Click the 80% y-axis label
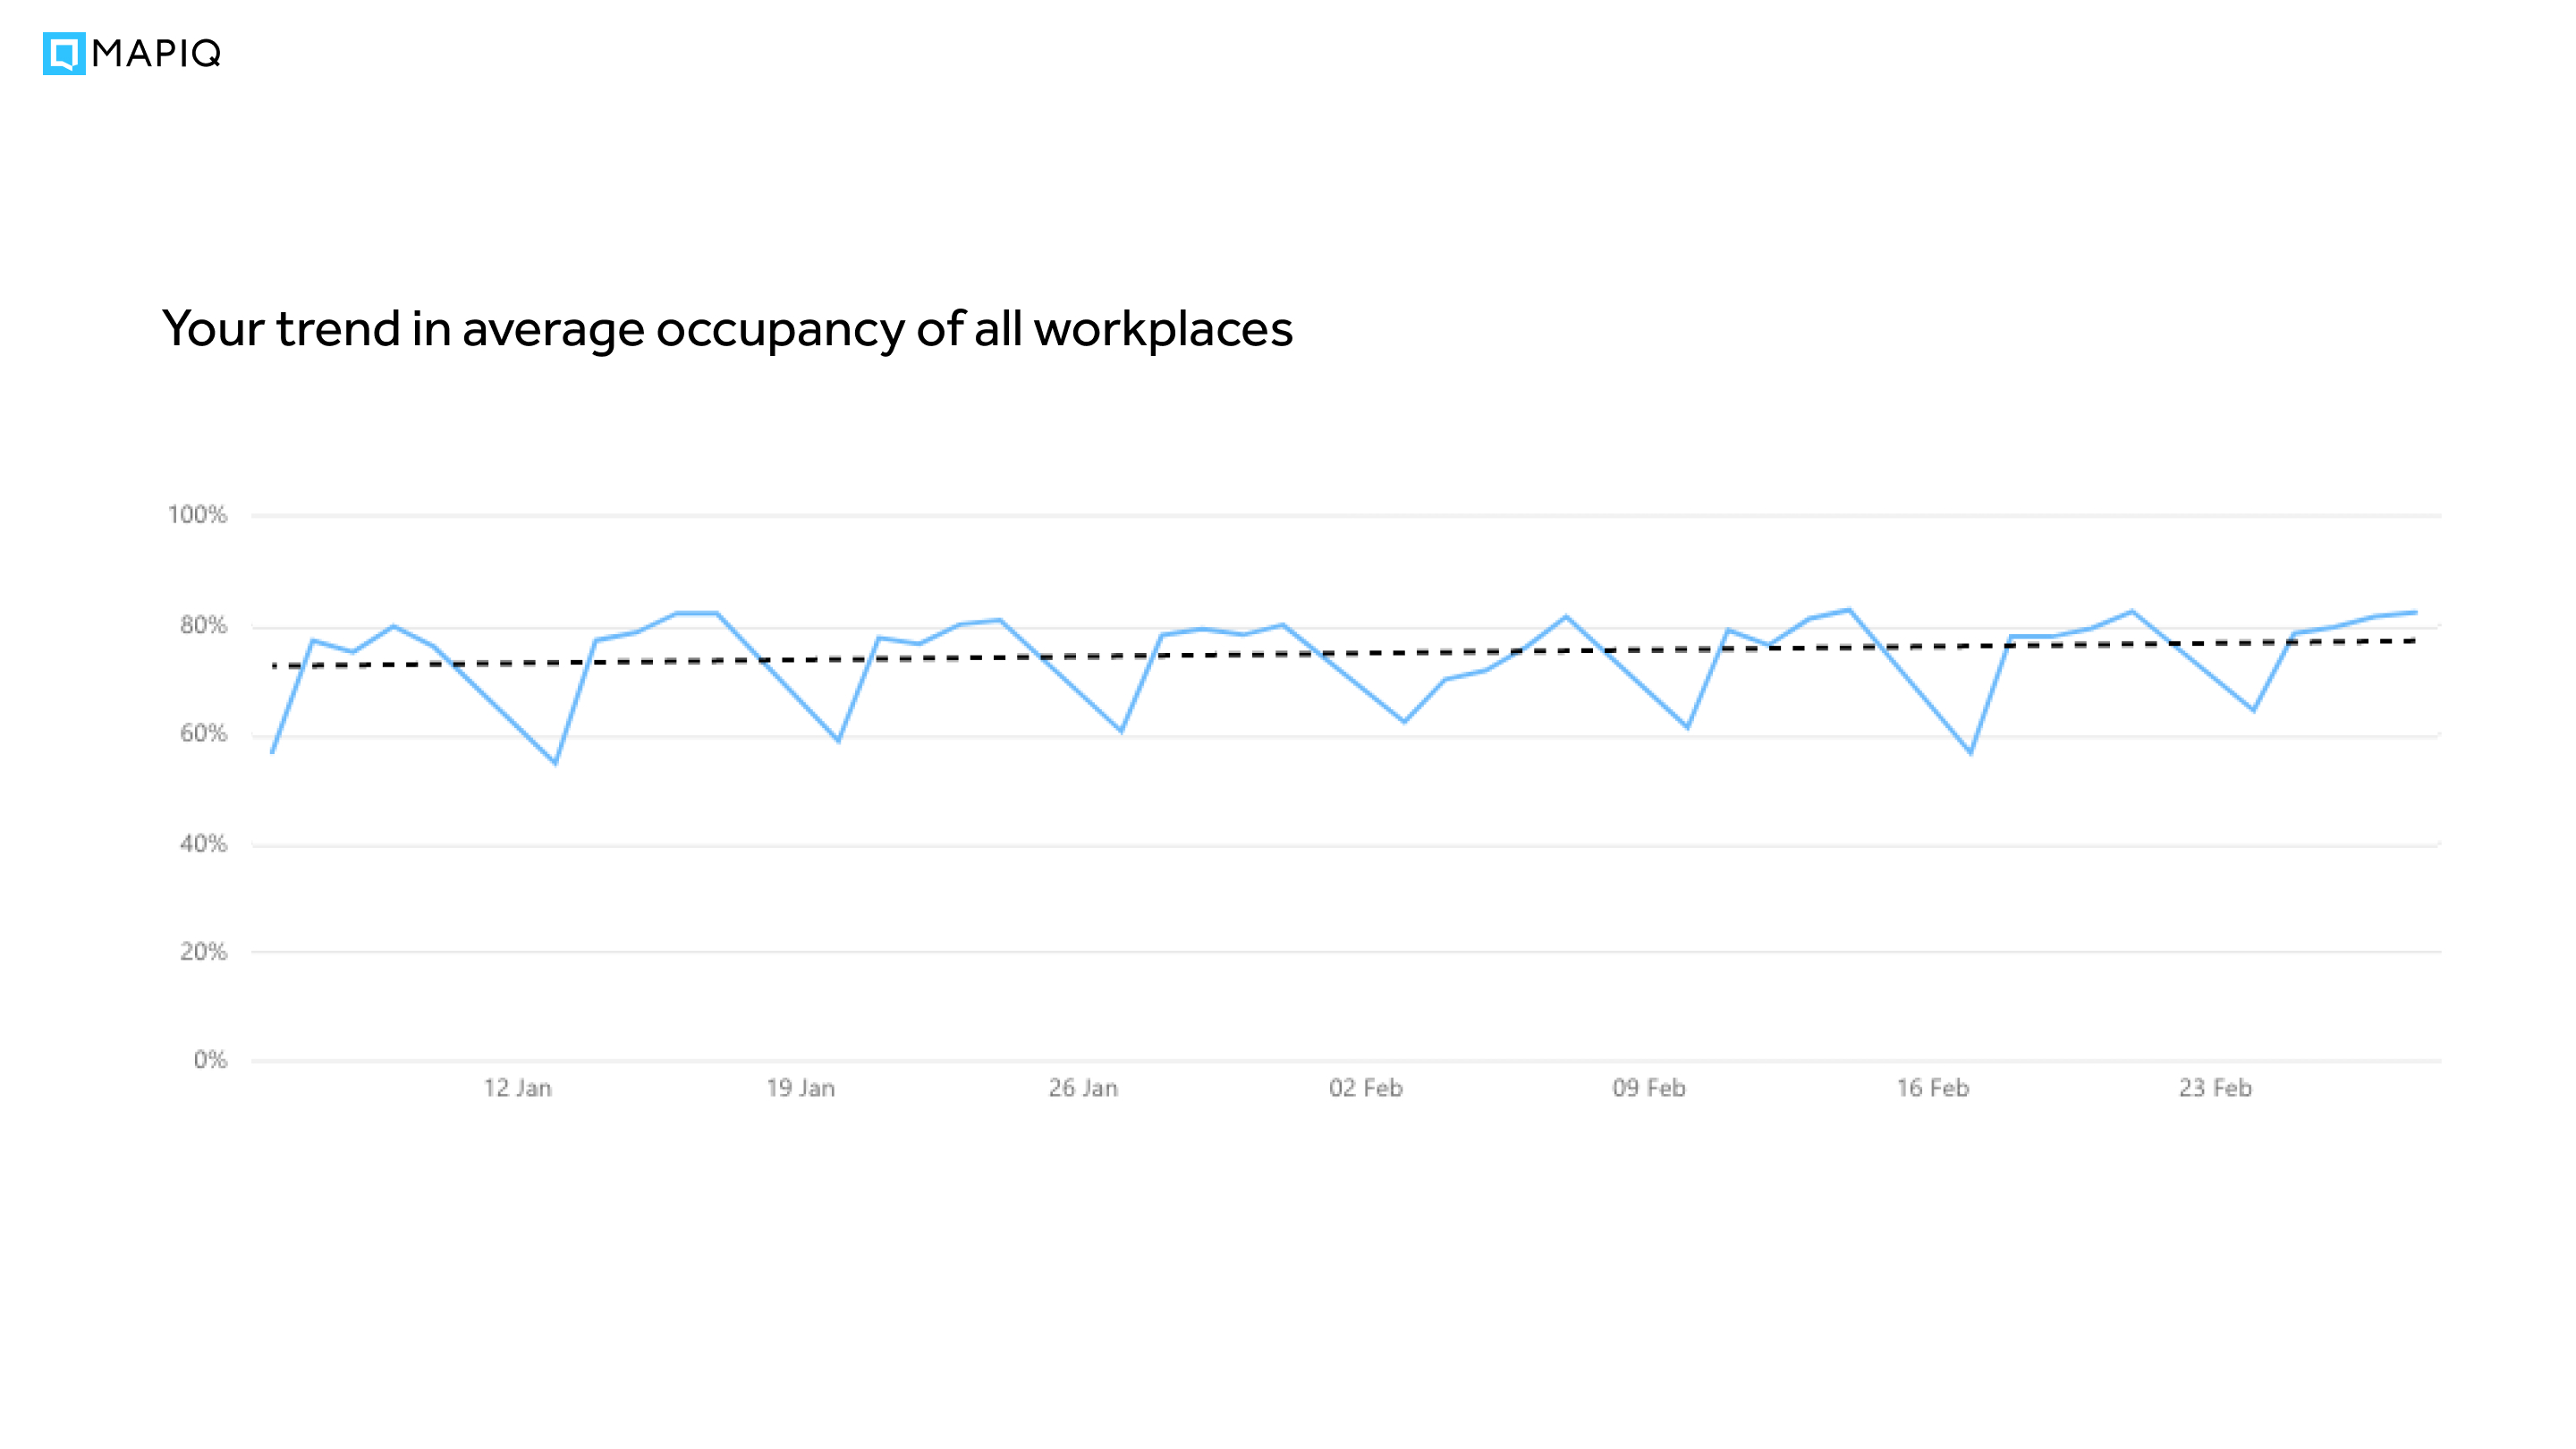 point(203,625)
